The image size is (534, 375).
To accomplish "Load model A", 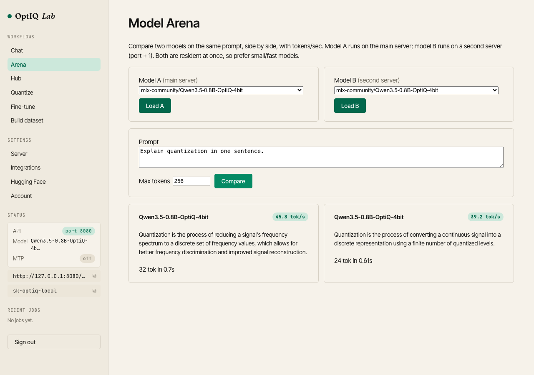I will coord(155,106).
